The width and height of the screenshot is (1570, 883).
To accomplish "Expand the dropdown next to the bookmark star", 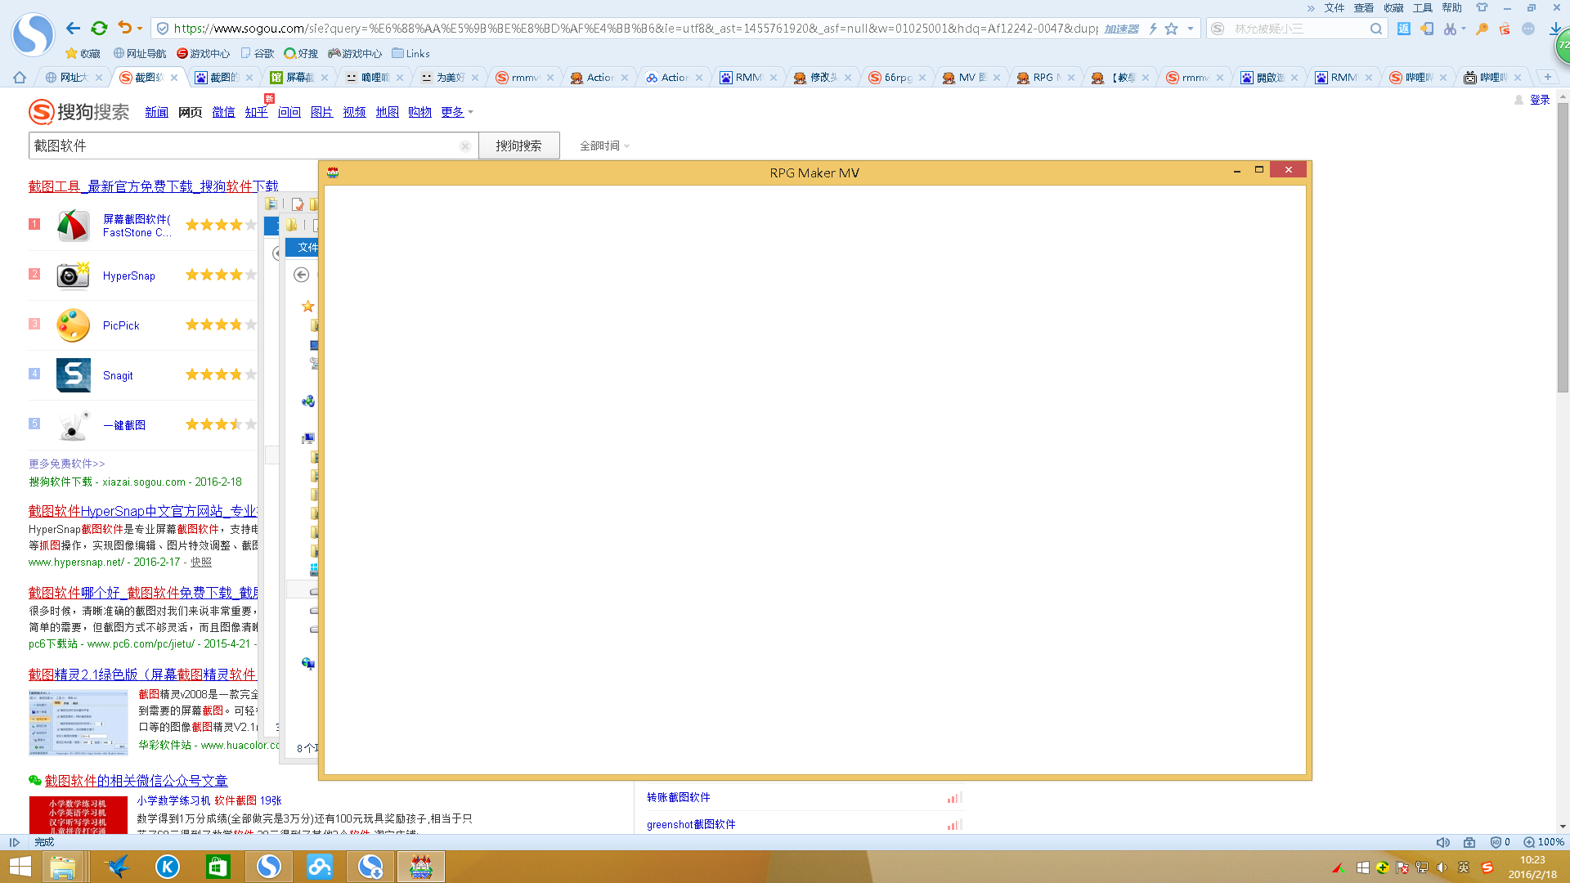I will click(1191, 29).
